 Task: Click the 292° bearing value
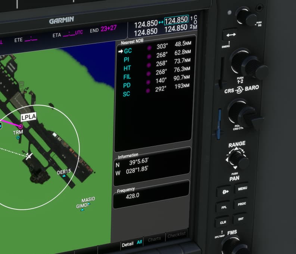161,89
